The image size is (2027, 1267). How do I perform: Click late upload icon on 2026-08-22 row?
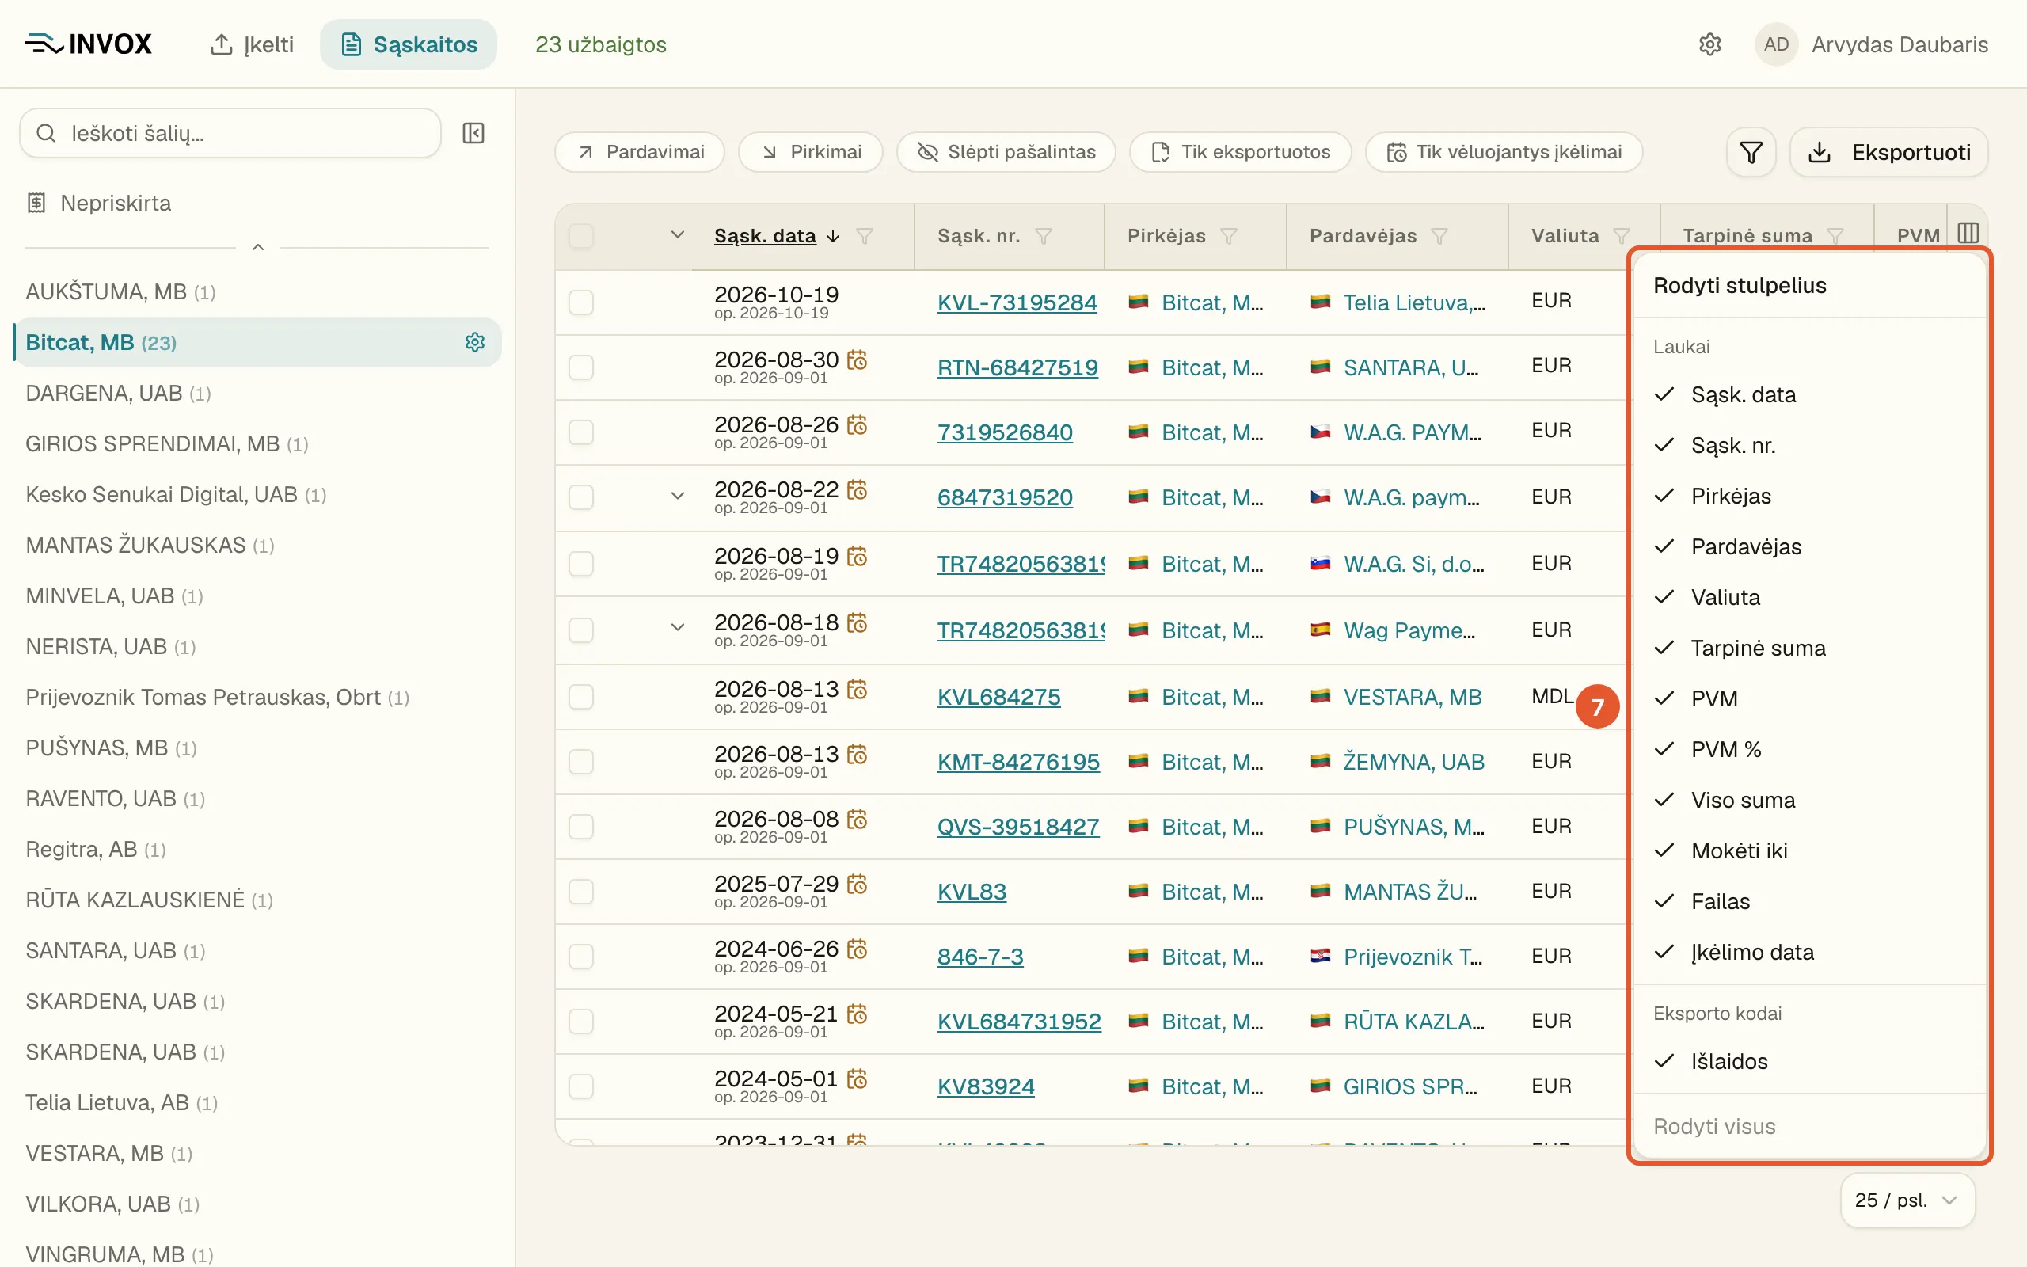857,489
